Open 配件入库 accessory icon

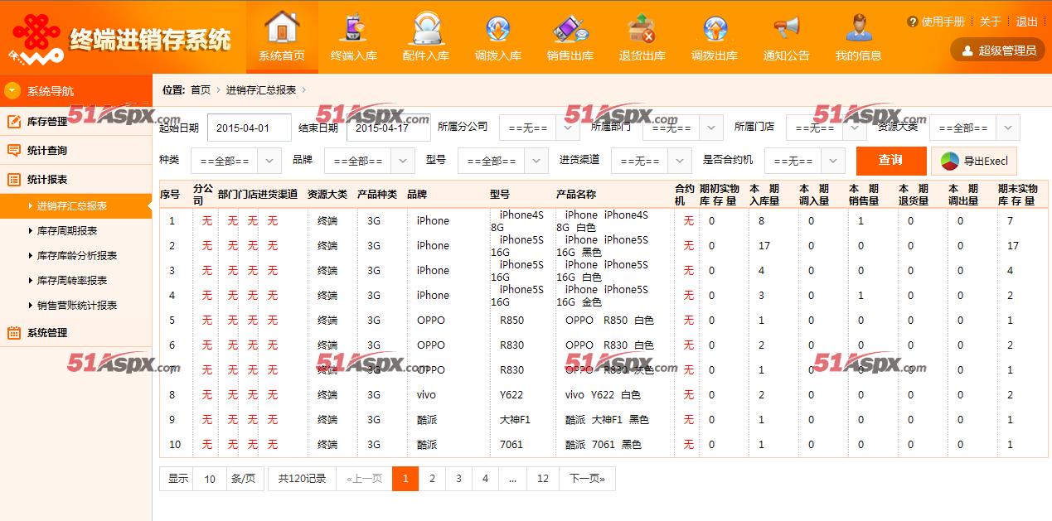(x=426, y=27)
